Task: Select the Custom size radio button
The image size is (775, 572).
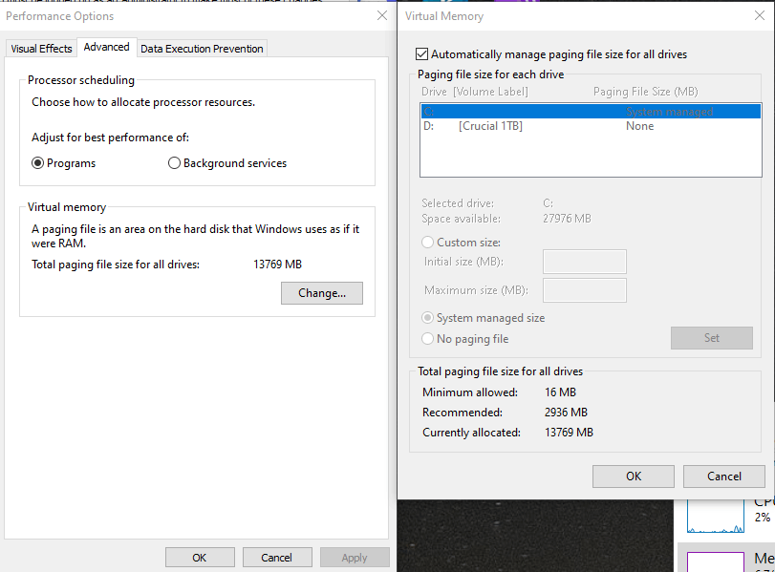Action: point(428,242)
